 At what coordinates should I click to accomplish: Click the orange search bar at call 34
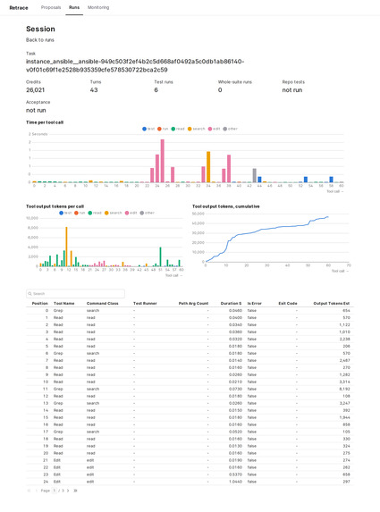click(x=208, y=167)
